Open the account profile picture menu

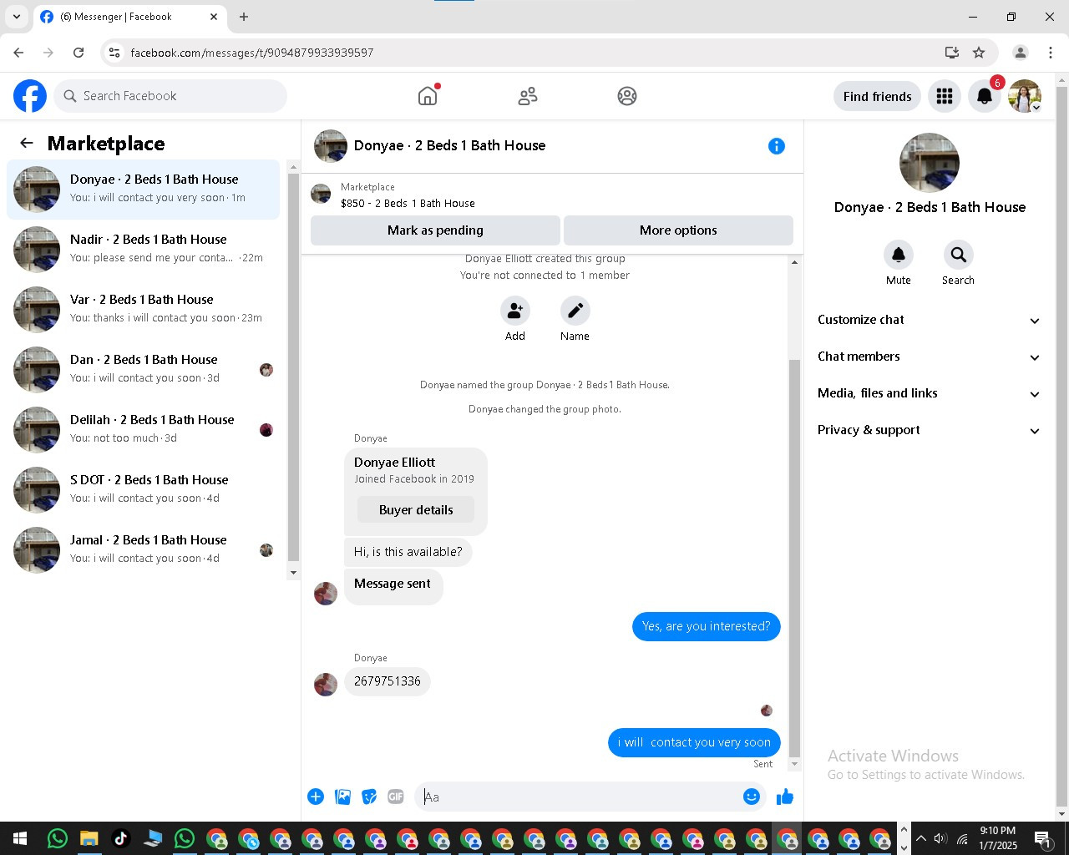[1025, 96]
